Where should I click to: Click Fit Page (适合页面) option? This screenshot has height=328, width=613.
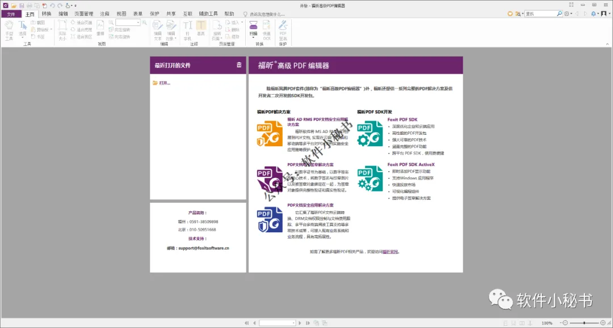[81, 23]
